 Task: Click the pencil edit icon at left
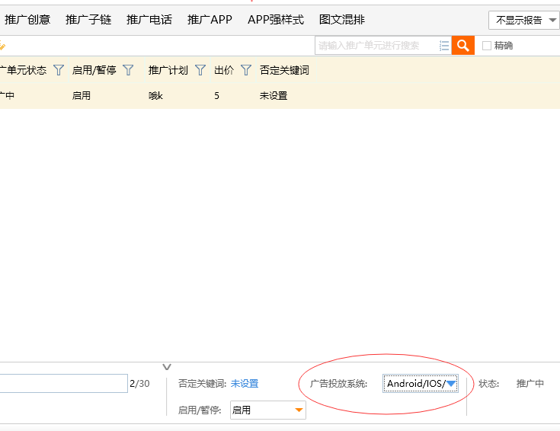(2, 46)
